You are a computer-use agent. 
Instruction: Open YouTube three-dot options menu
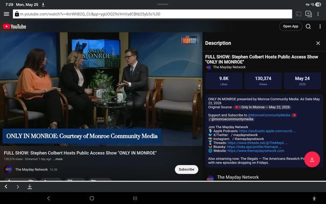(x=320, y=26)
